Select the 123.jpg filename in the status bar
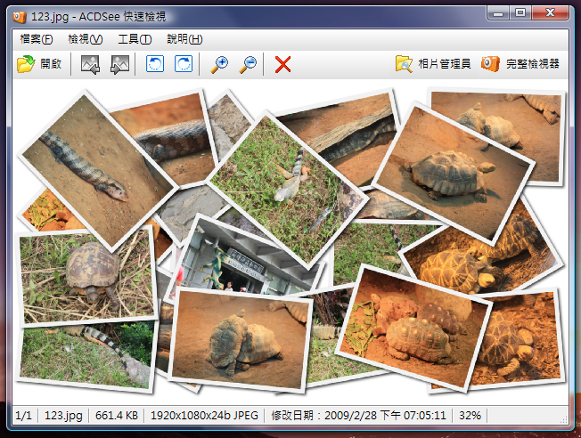 point(62,416)
